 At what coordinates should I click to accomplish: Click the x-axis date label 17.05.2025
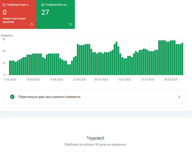coord(10,80)
